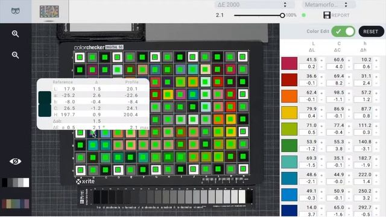The image size is (386, 217).
Task: Select the green swatch with L 53.9
Action: tap(289, 145)
